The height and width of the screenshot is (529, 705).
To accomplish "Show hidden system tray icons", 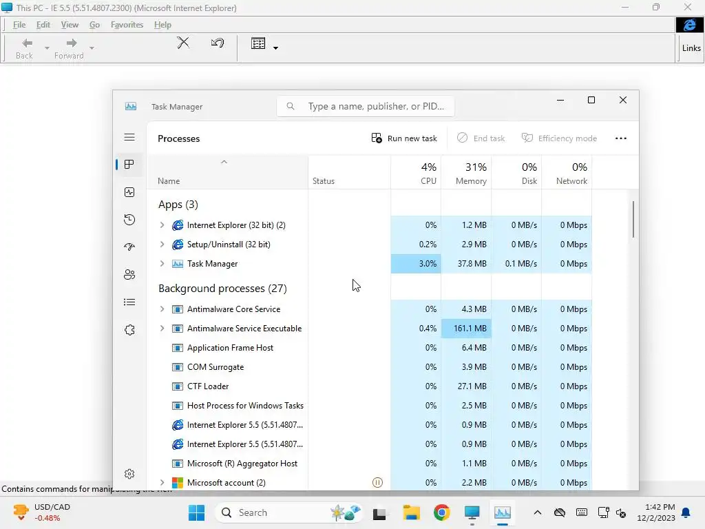I will tap(537, 512).
